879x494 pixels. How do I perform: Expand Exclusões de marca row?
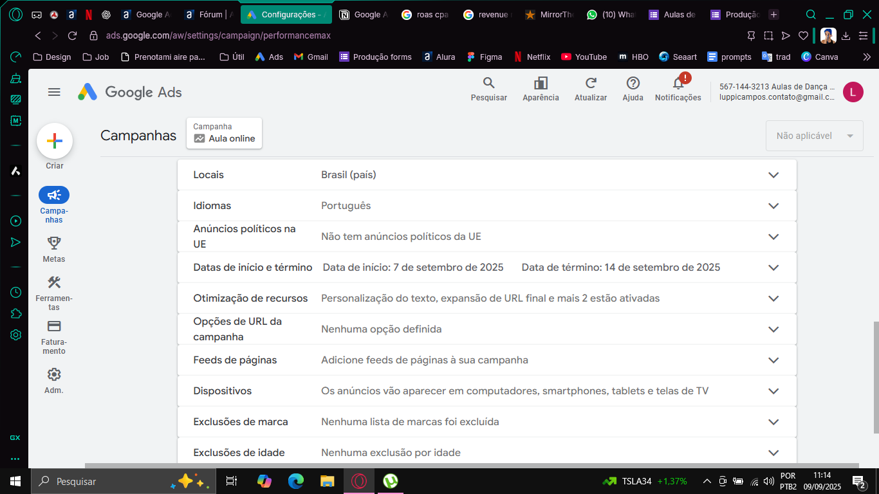click(486, 422)
